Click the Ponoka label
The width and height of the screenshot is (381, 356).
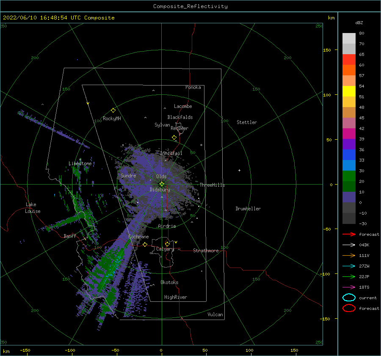click(x=193, y=87)
